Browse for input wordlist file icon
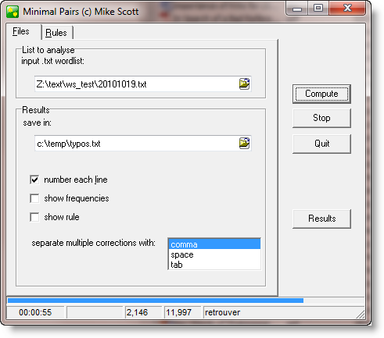Viewport: 384px width, 338px height. [x=244, y=84]
